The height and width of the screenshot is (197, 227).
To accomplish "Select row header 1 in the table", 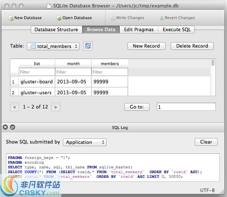I will (15, 82).
